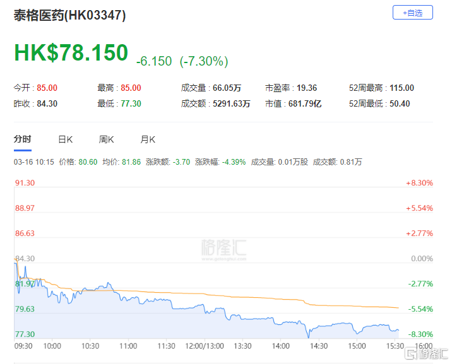
Task: Click the y-axis label 88.97
Action: pos(25,208)
